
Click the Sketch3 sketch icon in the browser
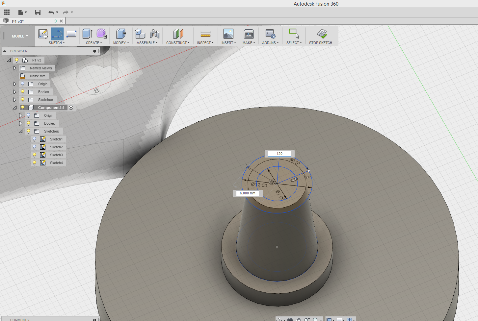[x=43, y=155]
